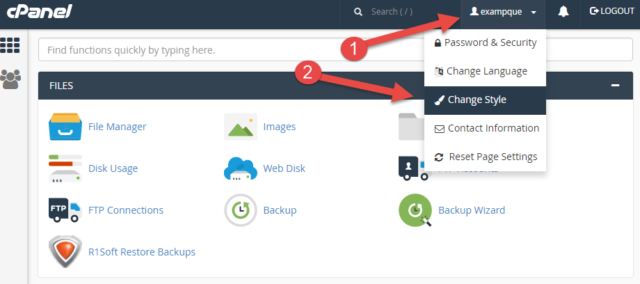Open the FTP Connections truck icon
Viewport: 640px width, 284px height.
[65, 210]
